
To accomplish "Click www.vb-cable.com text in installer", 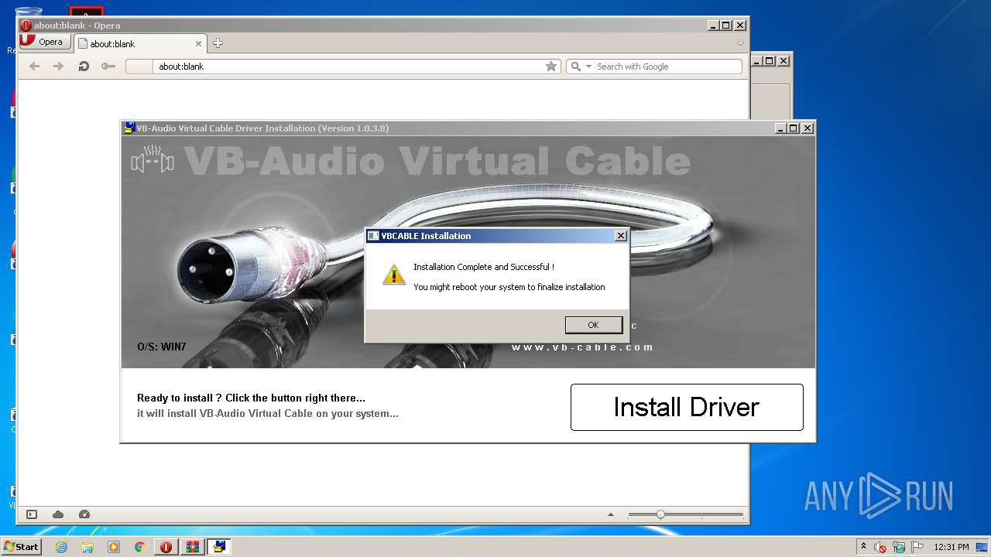I will (x=582, y=347).
